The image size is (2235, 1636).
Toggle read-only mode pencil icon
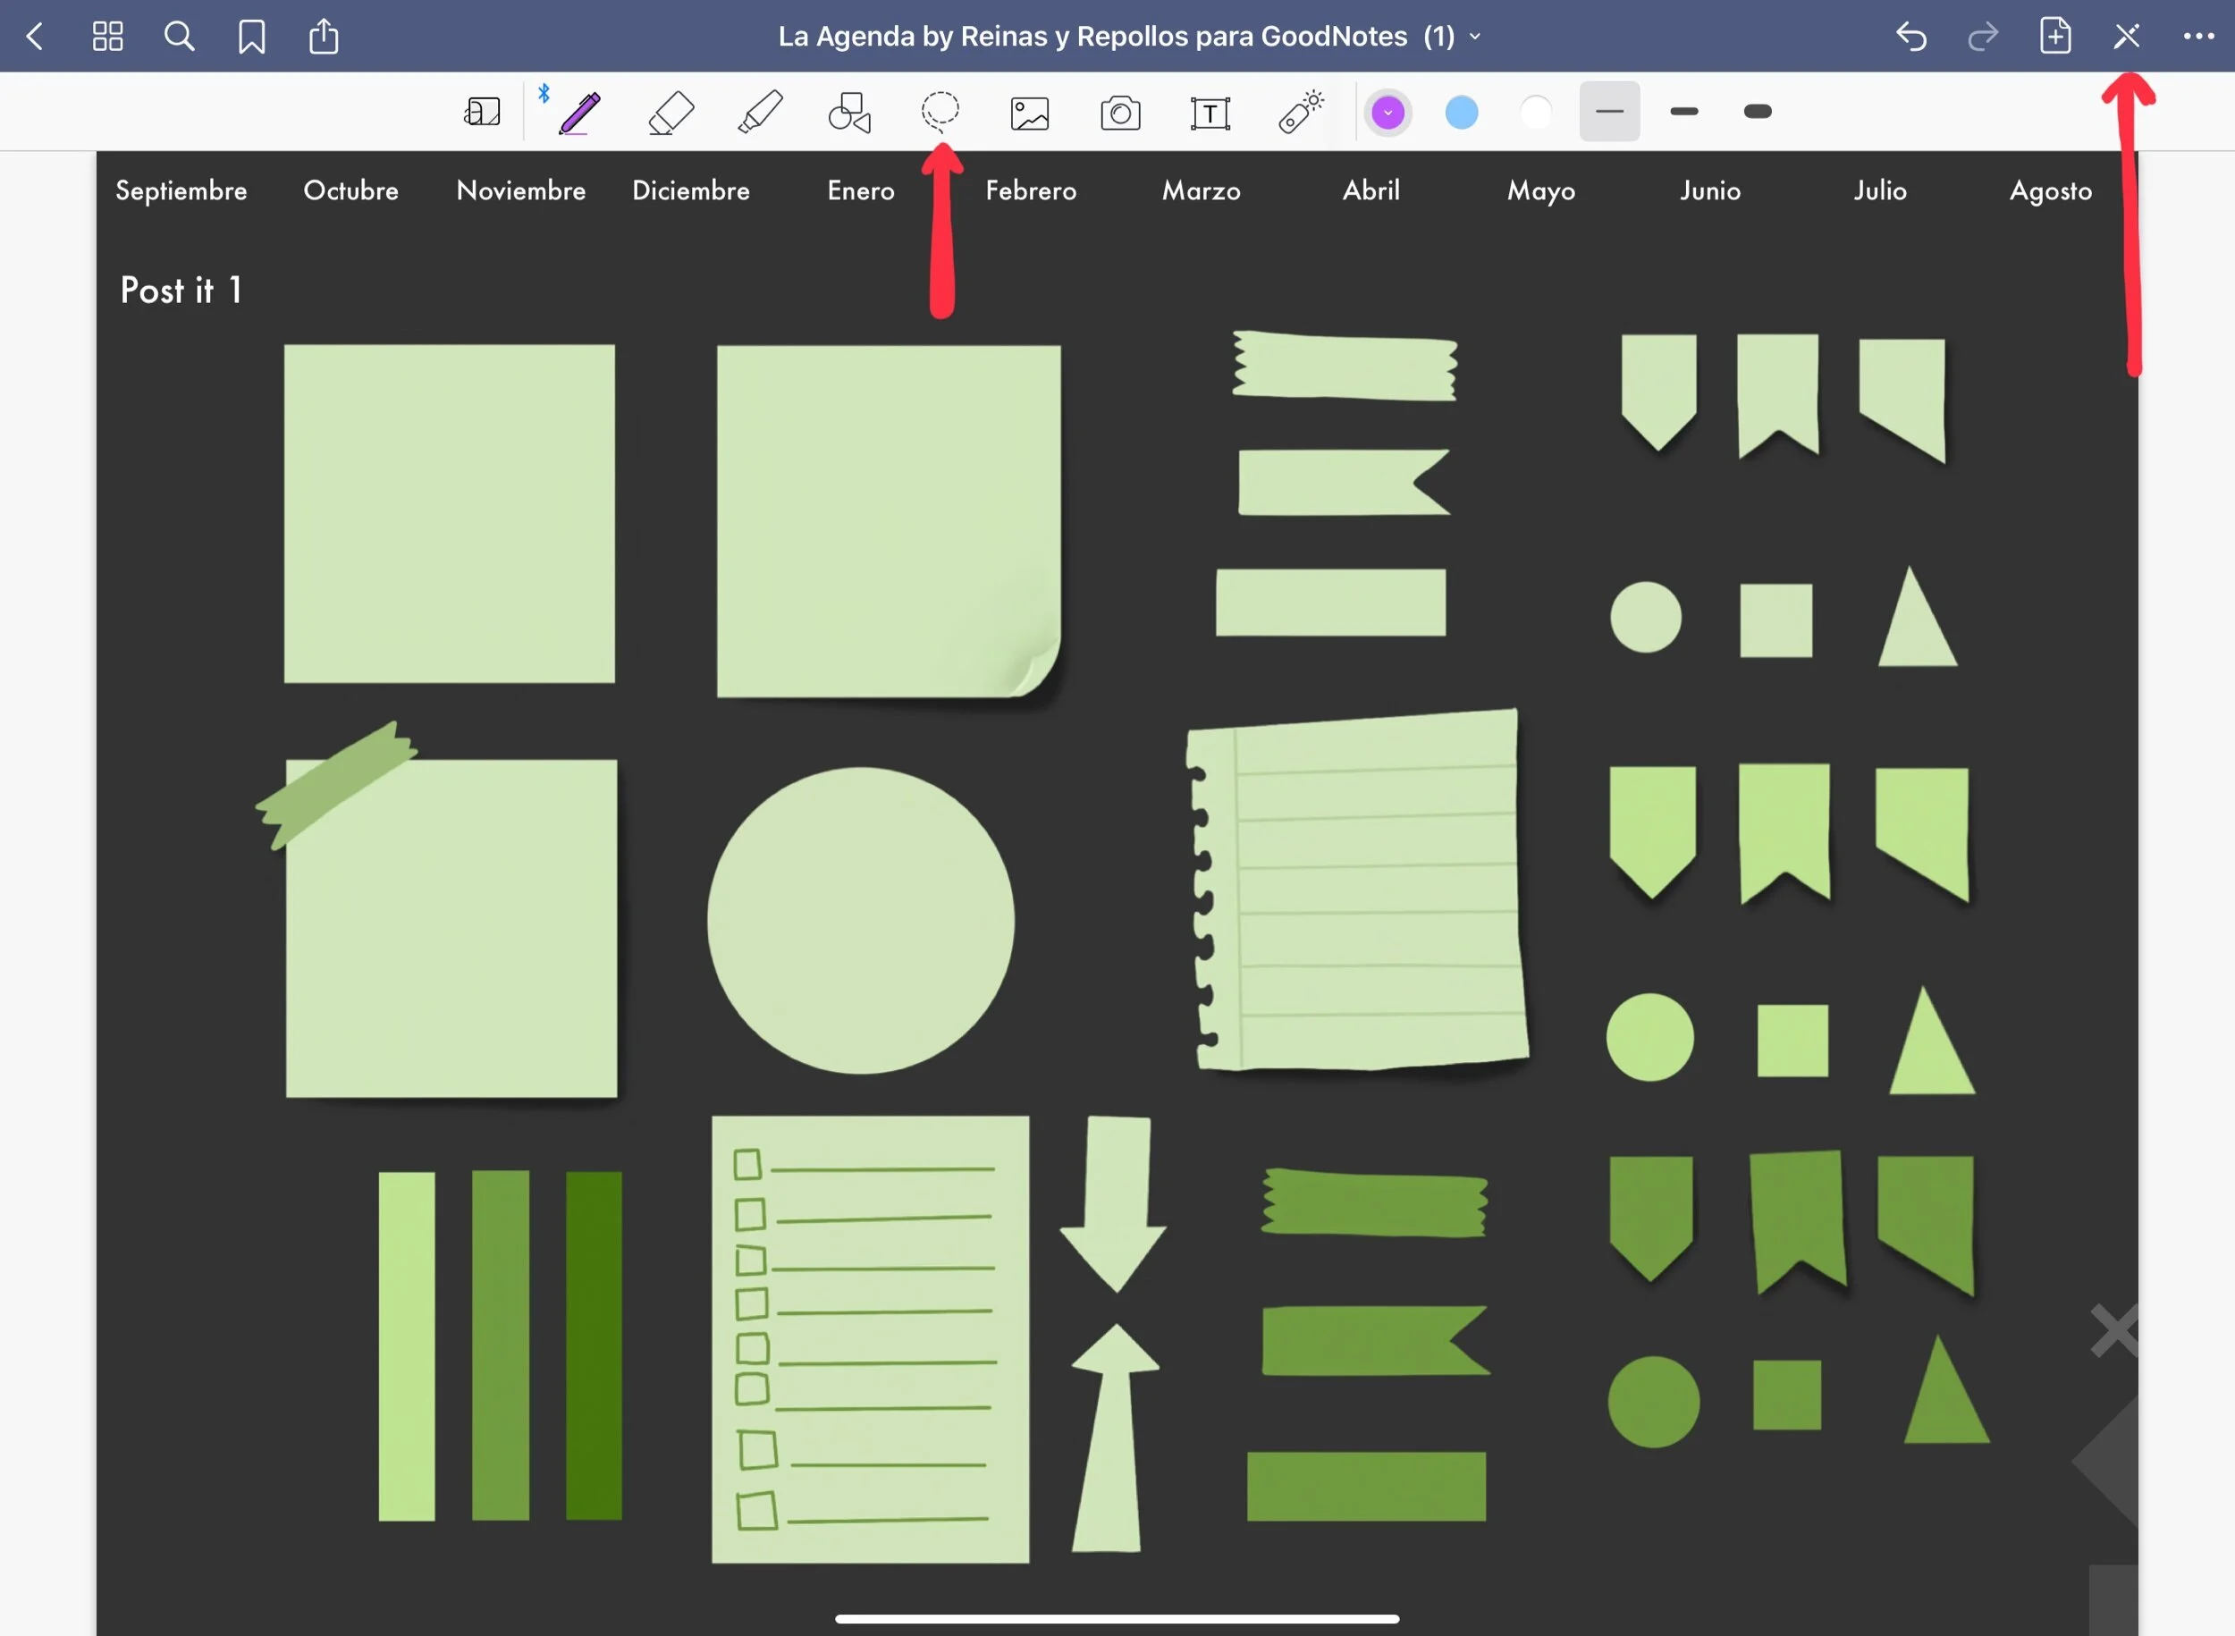coord(2126,37)
